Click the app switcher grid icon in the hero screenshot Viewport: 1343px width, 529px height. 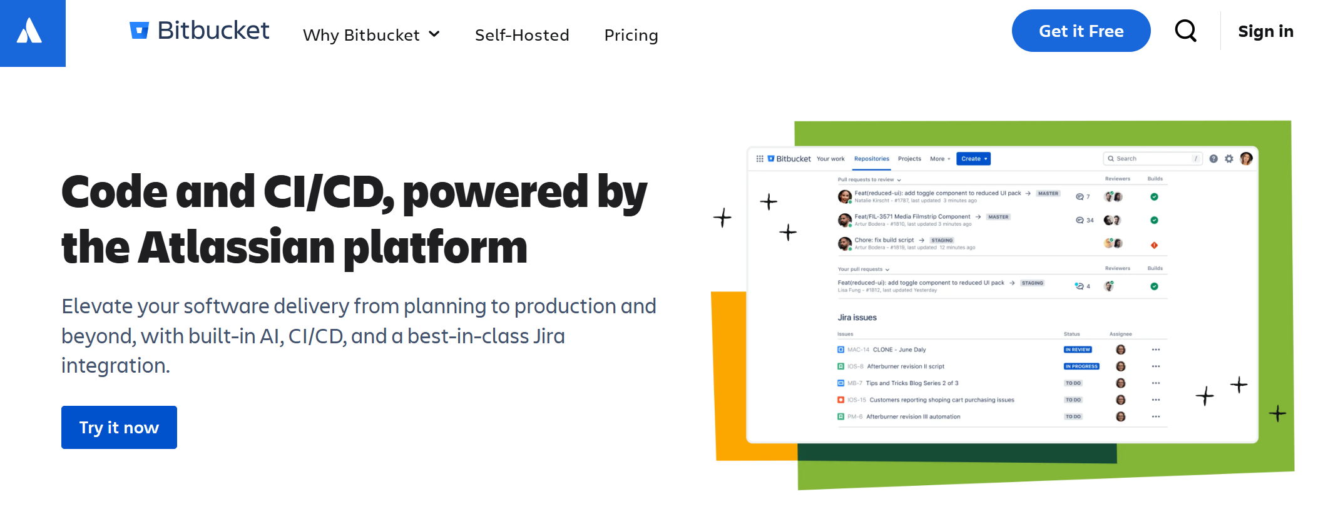760,159
